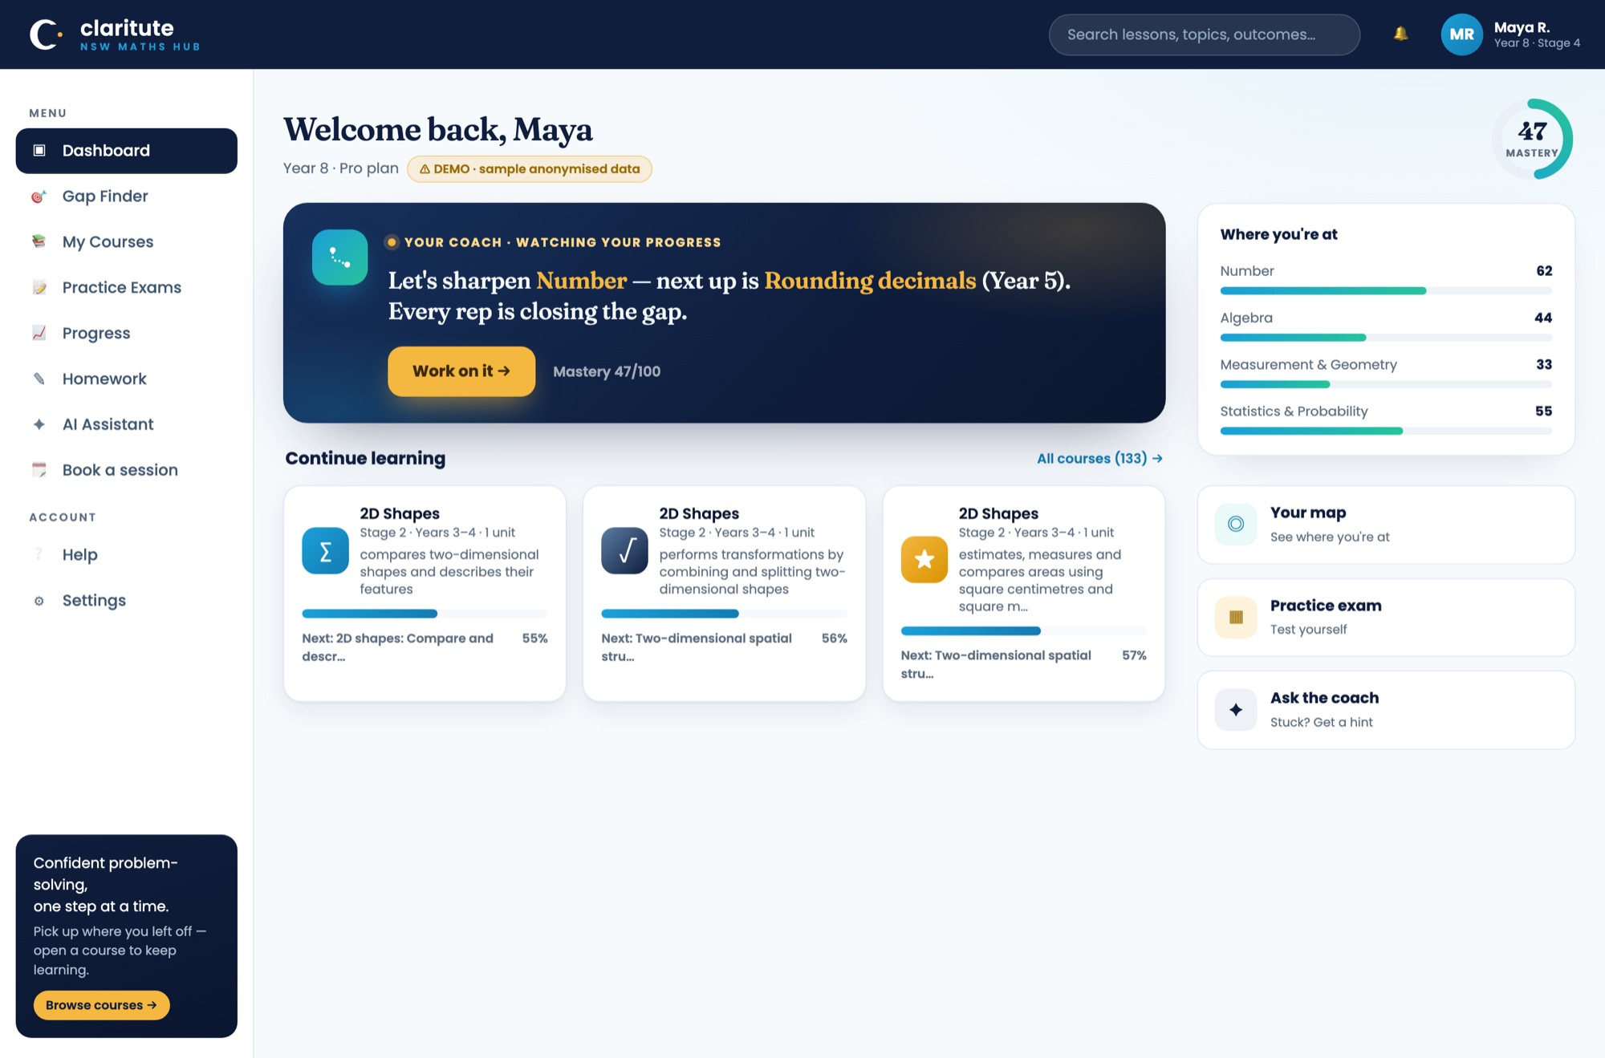Open the notifications bell
This screenshot has height=1058, width=1605.
[x=1400, y=34]
